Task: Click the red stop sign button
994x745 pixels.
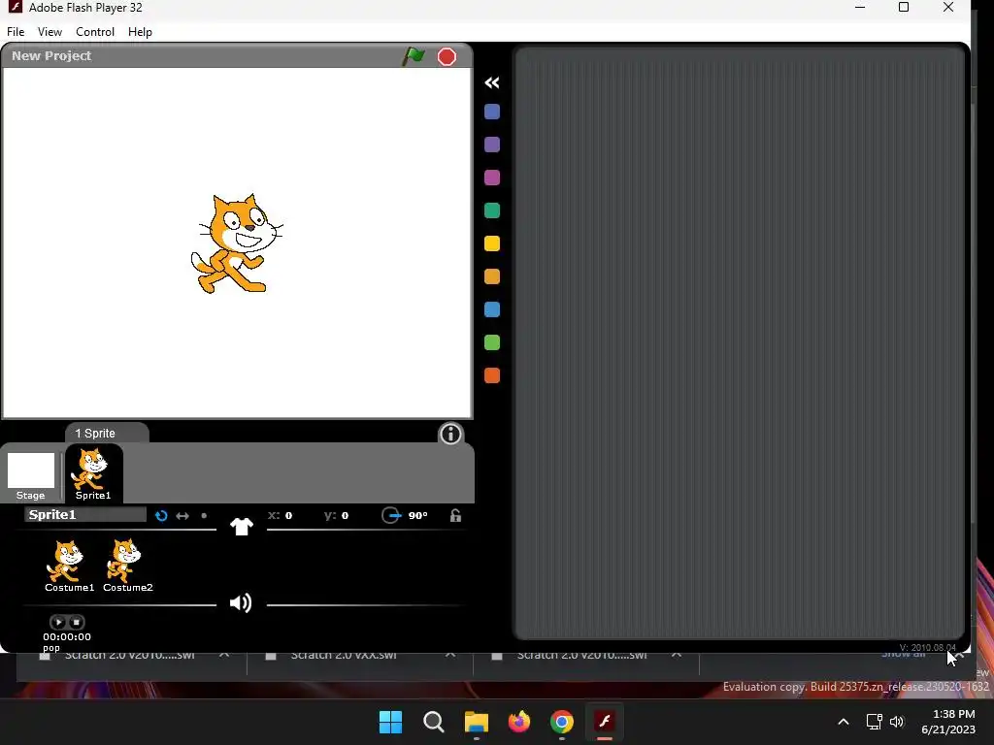Action: pyautogui.click(x=447, y=57)
